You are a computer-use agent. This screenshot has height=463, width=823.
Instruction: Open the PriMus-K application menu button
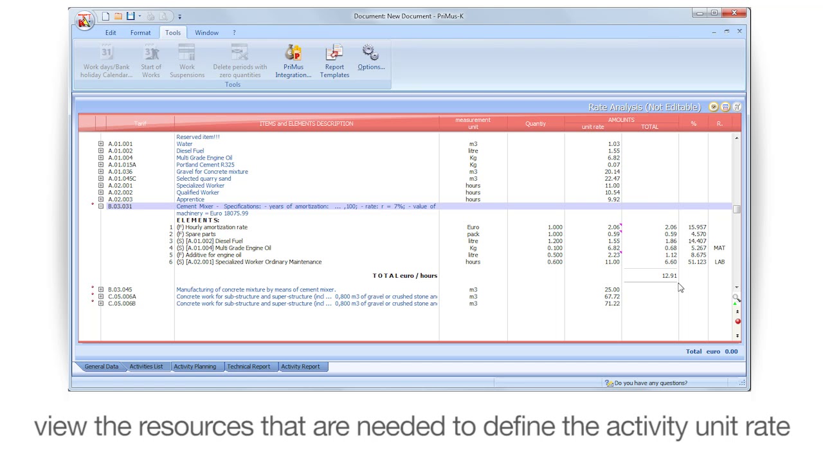pyautogui.click(x=84, y=21)
